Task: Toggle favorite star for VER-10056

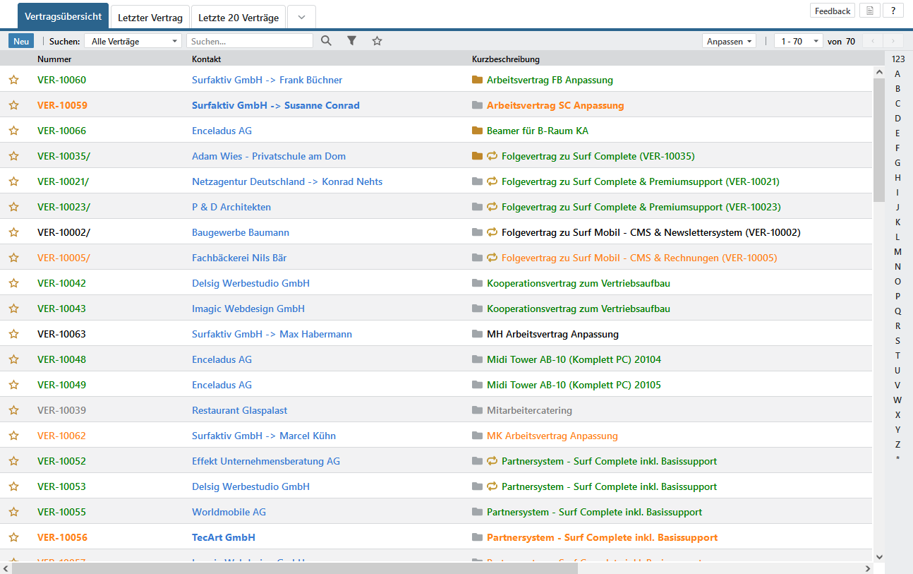Action: pyautogui.click(x=13, y=537)
